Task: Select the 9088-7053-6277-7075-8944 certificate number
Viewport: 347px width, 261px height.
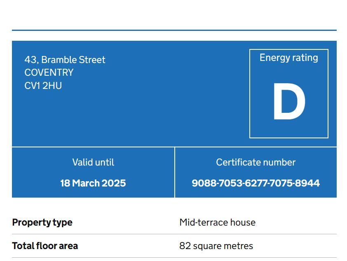Action: point(256,183)
